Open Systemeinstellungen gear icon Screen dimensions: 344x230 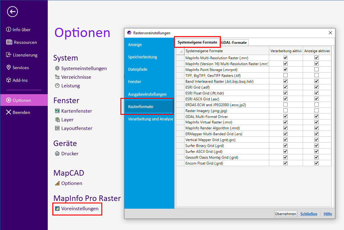57,69
